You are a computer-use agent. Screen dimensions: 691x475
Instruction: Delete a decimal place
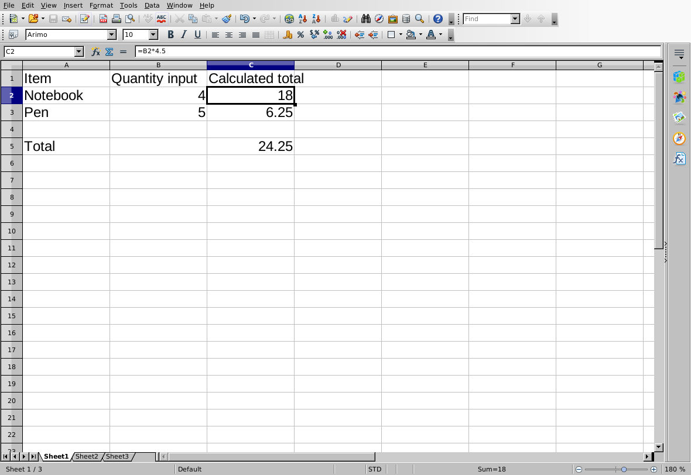pyautogui.click(x=341, y=35)
